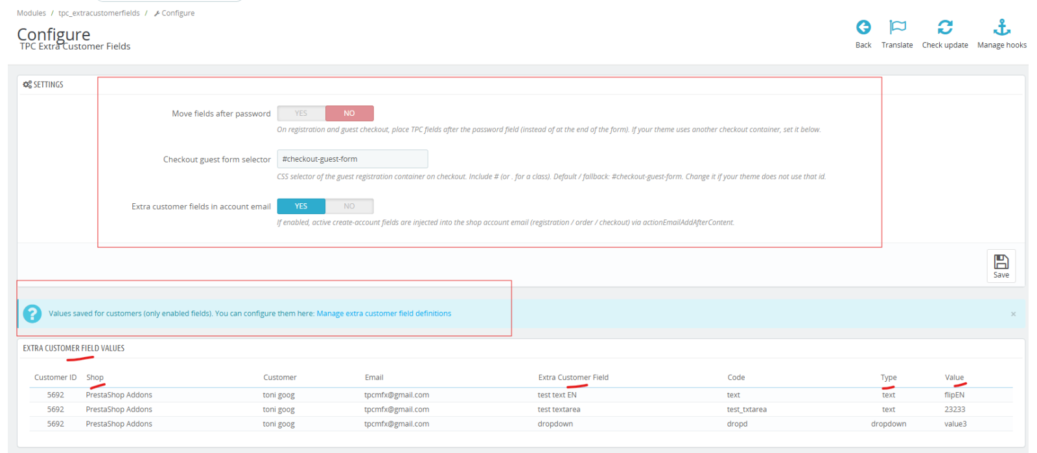Click the Check update refresh icon
This screenshot has width=1037, height=453.
(945, 27)
